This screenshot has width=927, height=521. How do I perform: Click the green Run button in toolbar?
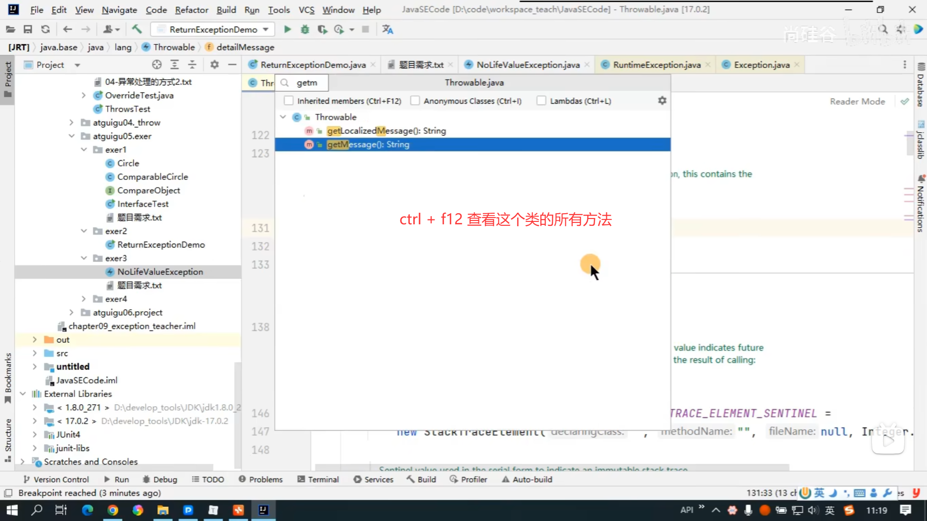click(x=287, y=29)
